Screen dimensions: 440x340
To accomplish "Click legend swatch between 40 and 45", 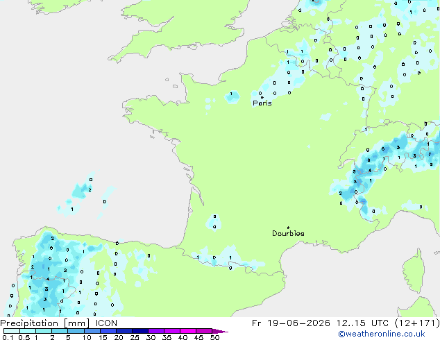I will 188,331.
